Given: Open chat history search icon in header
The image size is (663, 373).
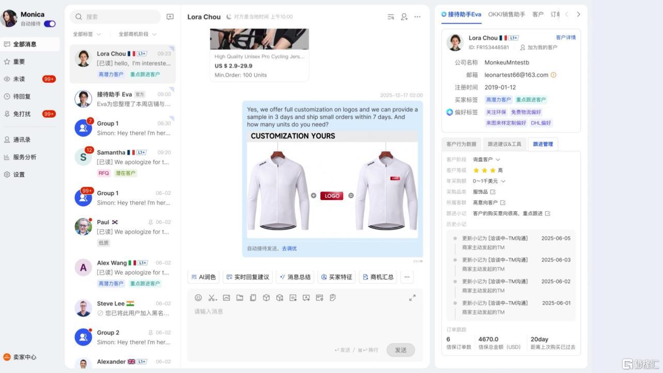Looking at the screenshot, I should point(391,17).
